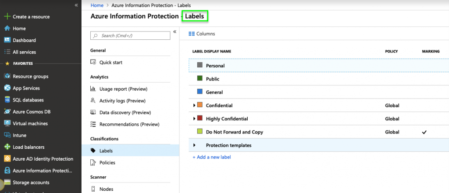
Task: Focus the Search (Cmd+/) field
Action: coord(132,35)
